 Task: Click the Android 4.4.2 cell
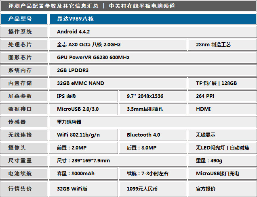click(x=153, y=32)
